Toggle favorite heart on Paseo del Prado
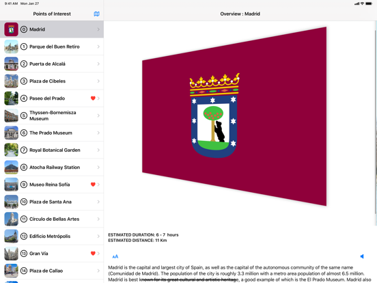This screenshot has width=377, height=283. [x=93, y=98]
